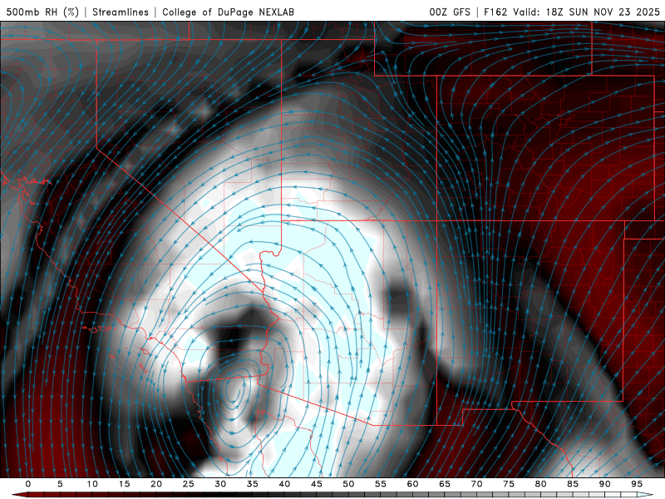Click the "65" label on the color scale
The height and width of the screenshot is (499, 665).
(x=444, y=484)
